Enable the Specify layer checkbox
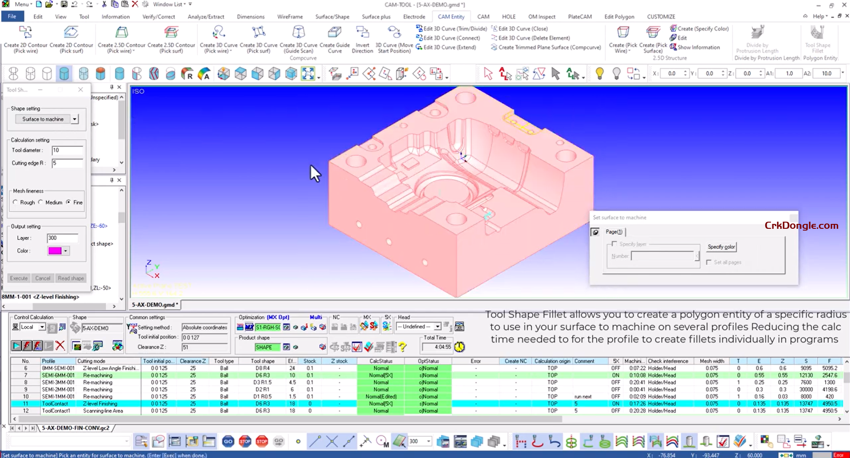This screenshot has width=850, height=458. (615, 244)
